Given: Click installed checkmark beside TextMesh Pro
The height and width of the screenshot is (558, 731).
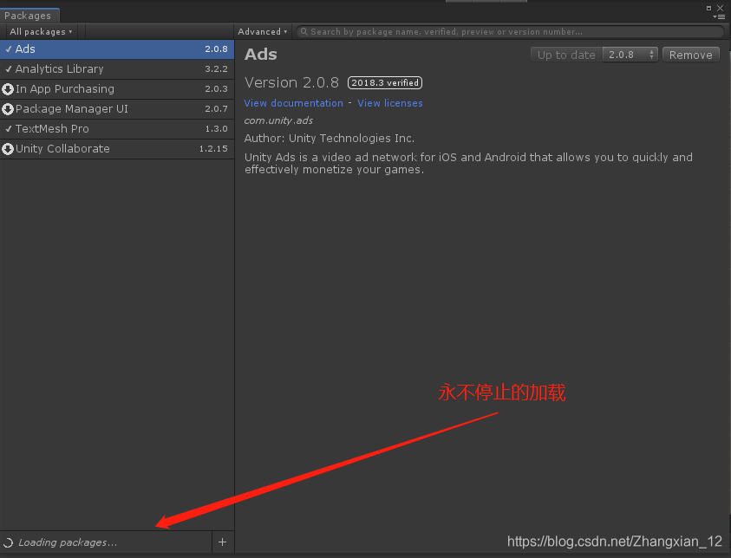Looking at the screenshot, I should pos(9,128).
